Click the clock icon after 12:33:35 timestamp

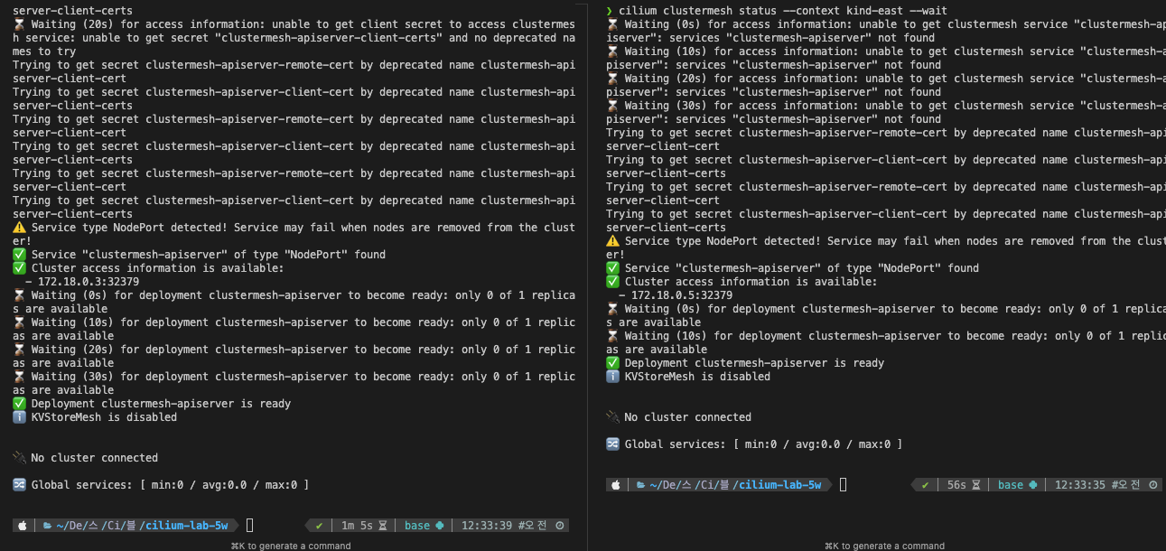point(1152,485)
